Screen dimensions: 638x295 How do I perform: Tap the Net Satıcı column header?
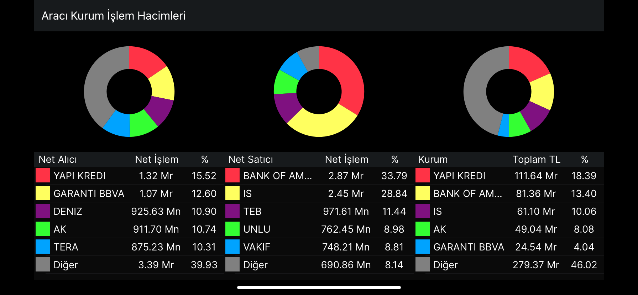coord(251,159)
